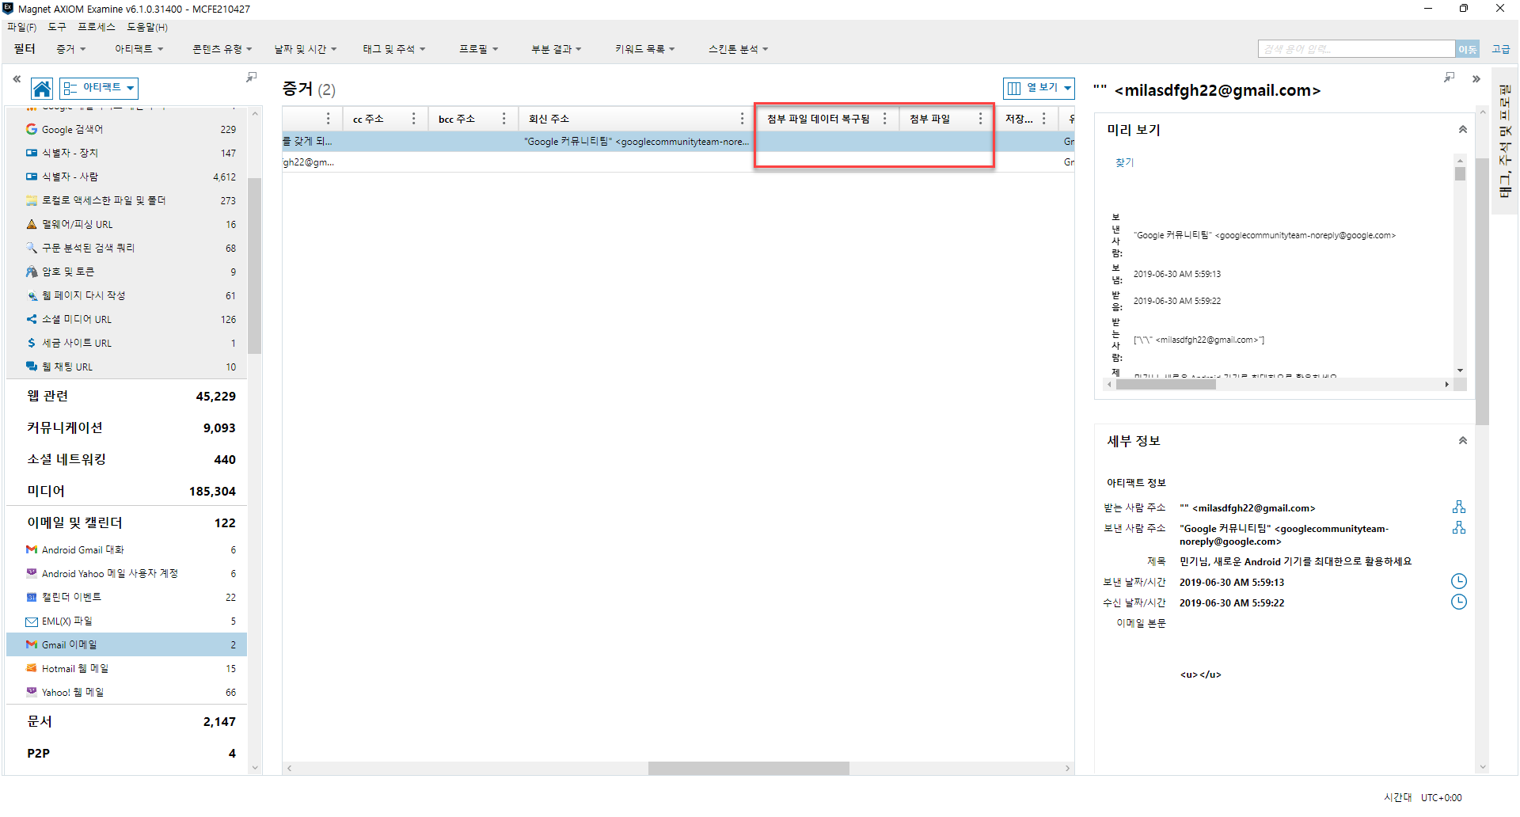The width and height of the screenshot is (1520, 817).
Task: Open the 콘텐츠 유형 filter dropdown
Action: coord(222,49)
